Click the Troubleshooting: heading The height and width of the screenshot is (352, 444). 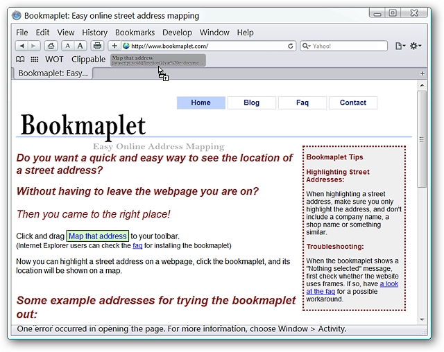pos(335,247)
